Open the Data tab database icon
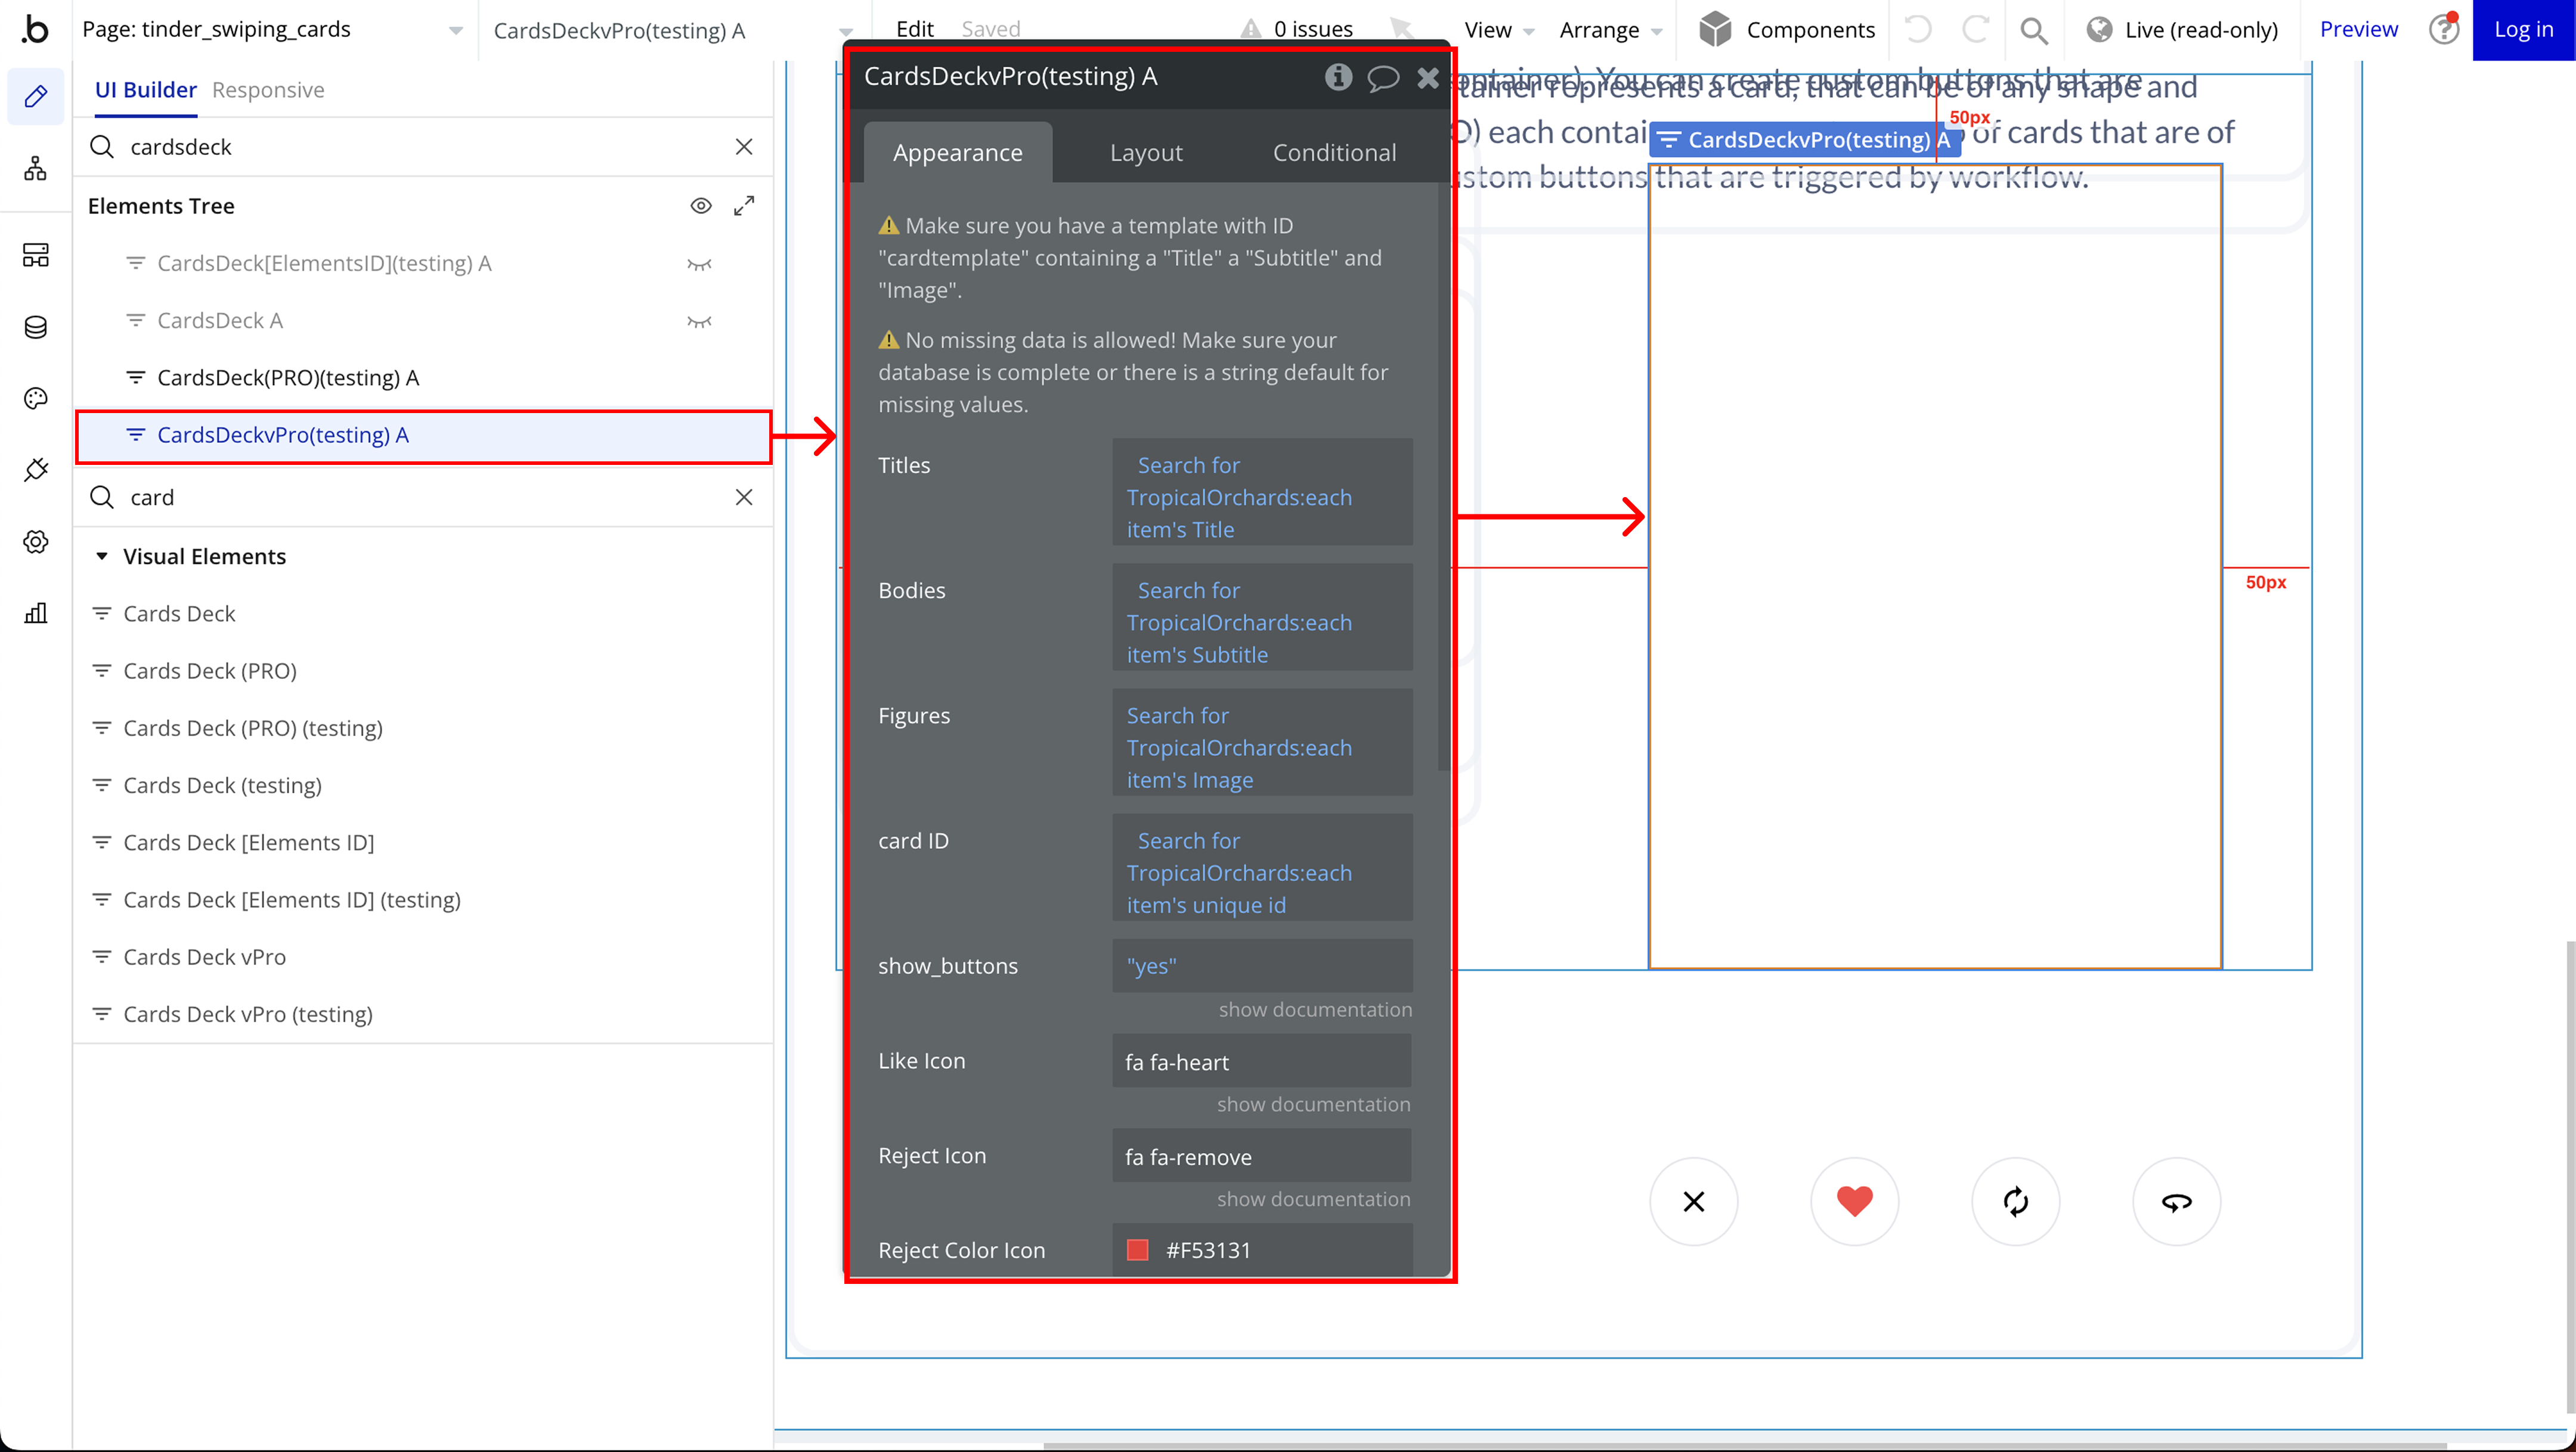This screenshot has height=1452, width=2576. pyautogui.click(x=36, y=327)
